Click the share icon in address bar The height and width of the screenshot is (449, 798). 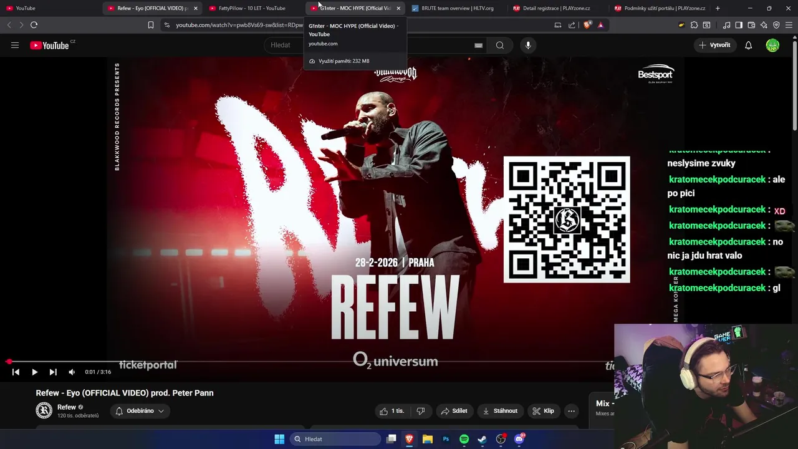tap(572, 25)
